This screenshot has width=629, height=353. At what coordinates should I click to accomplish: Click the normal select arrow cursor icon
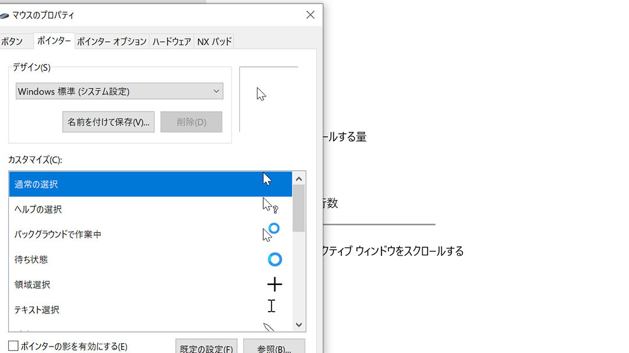tap(267, 179)
